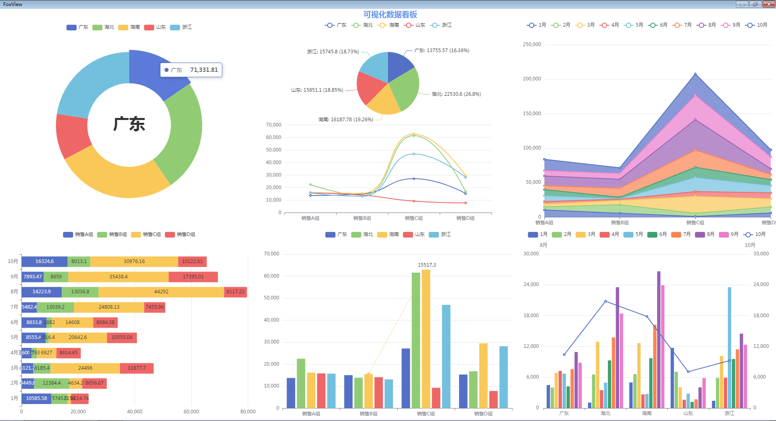Toggle 浙江 line legend marker above the pie chart

(x=435, y=25)
